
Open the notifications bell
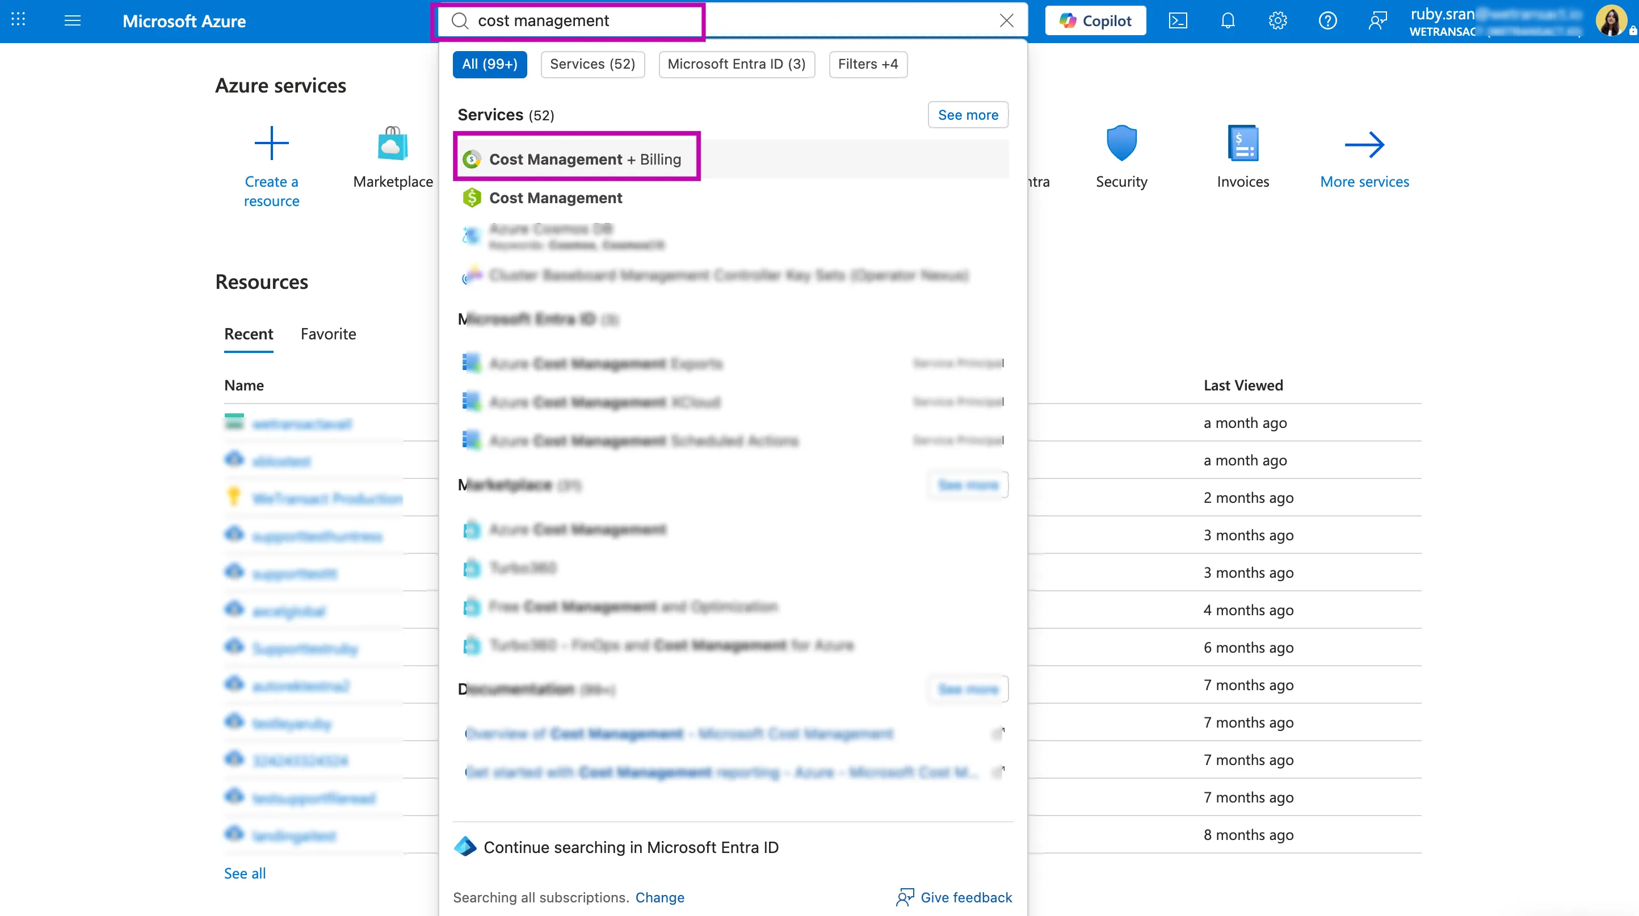[x=1228, y=20]
